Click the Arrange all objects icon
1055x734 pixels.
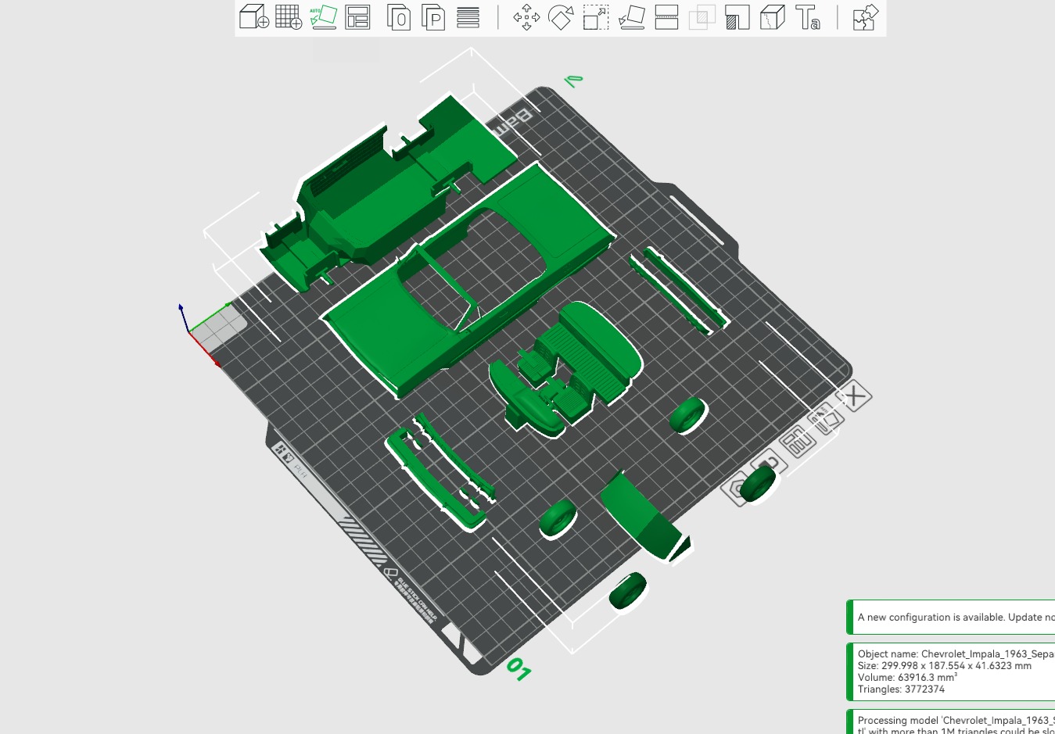point(357,17)
